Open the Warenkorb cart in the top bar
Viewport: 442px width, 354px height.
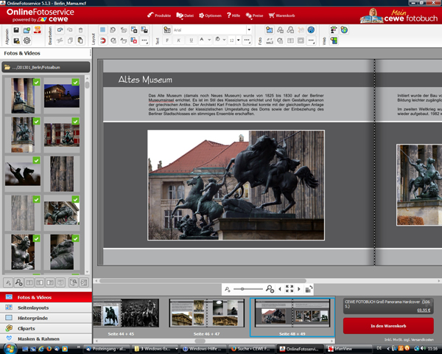pos(281,15)
